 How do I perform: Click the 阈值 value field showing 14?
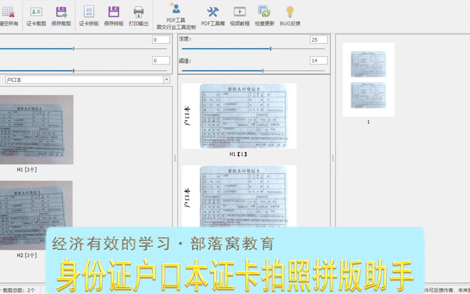pos(319,60)
